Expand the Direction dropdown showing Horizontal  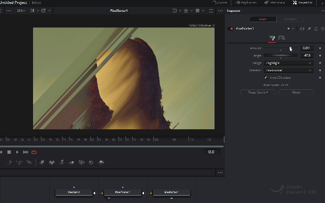pyautogui.click(x=289, y=70)
